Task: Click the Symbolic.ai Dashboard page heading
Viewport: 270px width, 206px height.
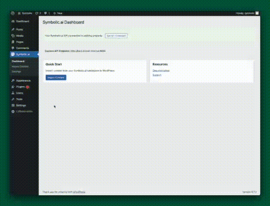Action: click(63, 22)
